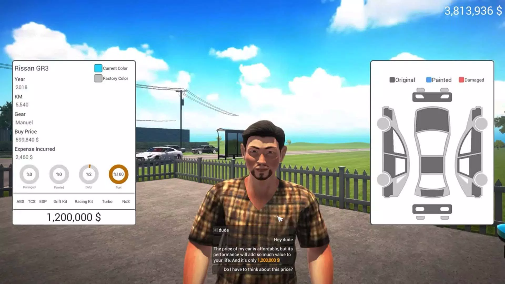Toggle the Current Color swatch

point(98,68)
